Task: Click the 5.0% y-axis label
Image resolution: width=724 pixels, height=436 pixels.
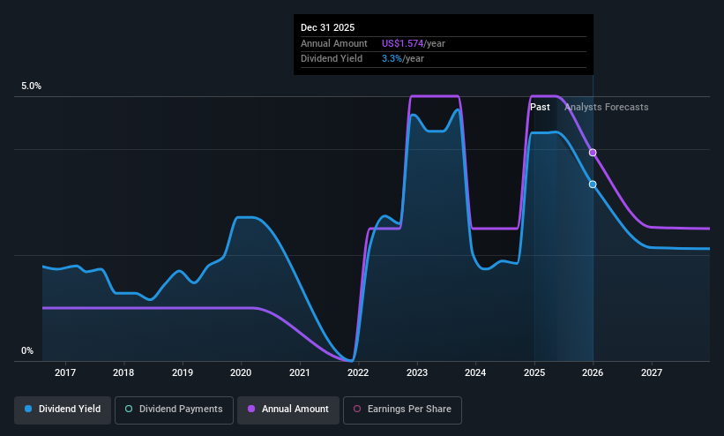Action: (x=32, y=86)
